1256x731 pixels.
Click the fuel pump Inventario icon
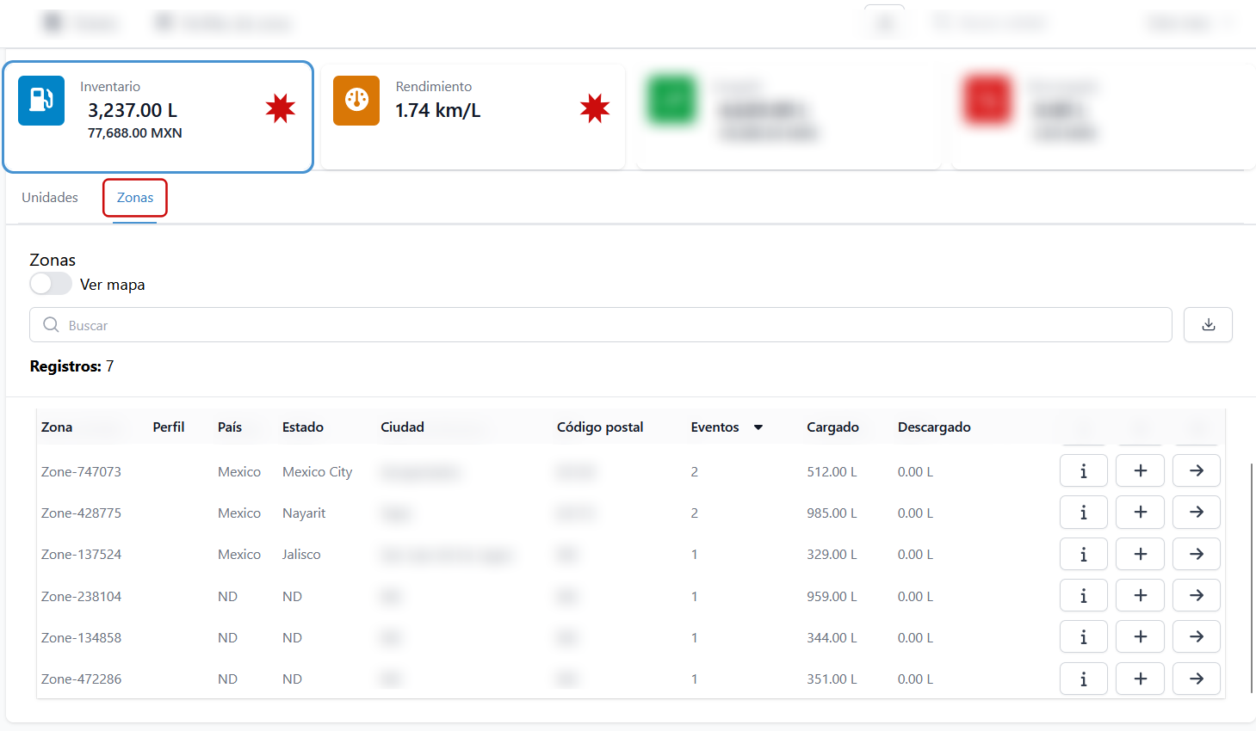coord(41,101)
